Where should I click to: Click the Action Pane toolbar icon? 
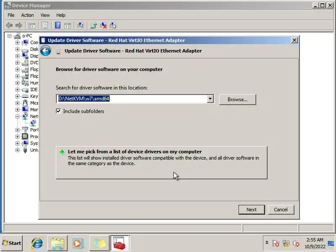pos(68,26)
